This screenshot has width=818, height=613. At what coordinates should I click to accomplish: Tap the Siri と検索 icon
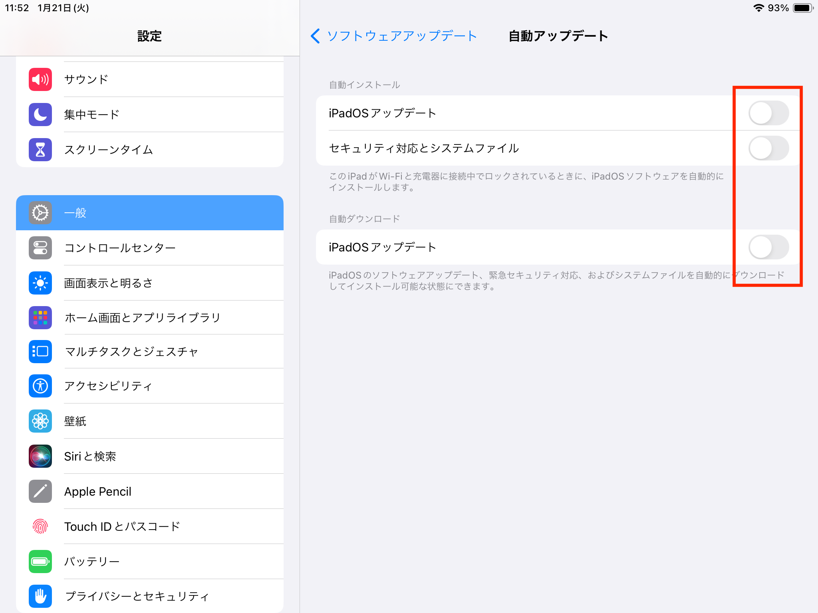40,456
